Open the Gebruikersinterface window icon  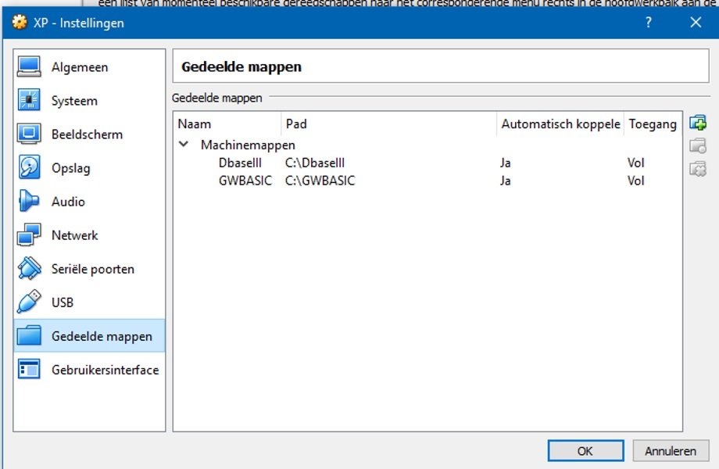29,370
